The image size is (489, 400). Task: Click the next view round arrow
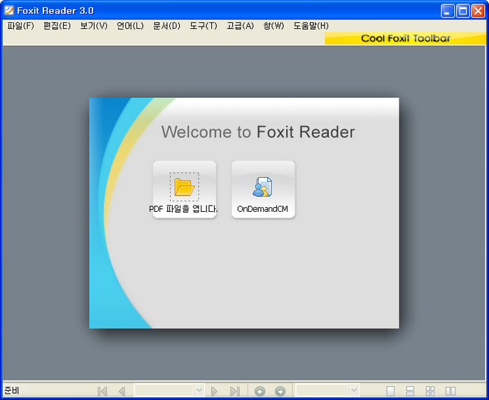(x=280, y=391)
